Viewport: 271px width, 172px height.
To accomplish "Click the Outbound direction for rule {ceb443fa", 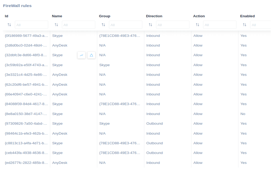I will click(155, 153).
